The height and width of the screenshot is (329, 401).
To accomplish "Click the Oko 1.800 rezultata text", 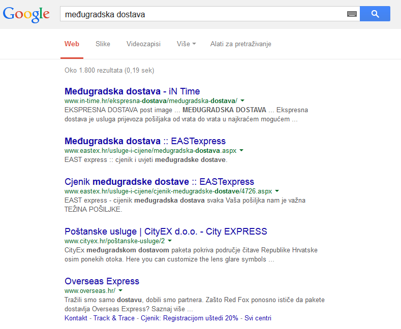I will [x=109, y=70].
